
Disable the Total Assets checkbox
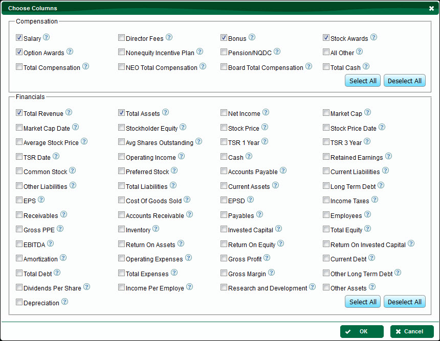pos(121,113)
